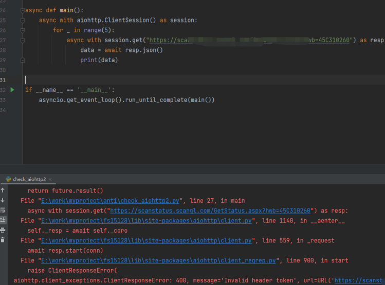Toggle soft-wrap in the run console
Screen dimensions: 385x285
(x=3, y=210)
